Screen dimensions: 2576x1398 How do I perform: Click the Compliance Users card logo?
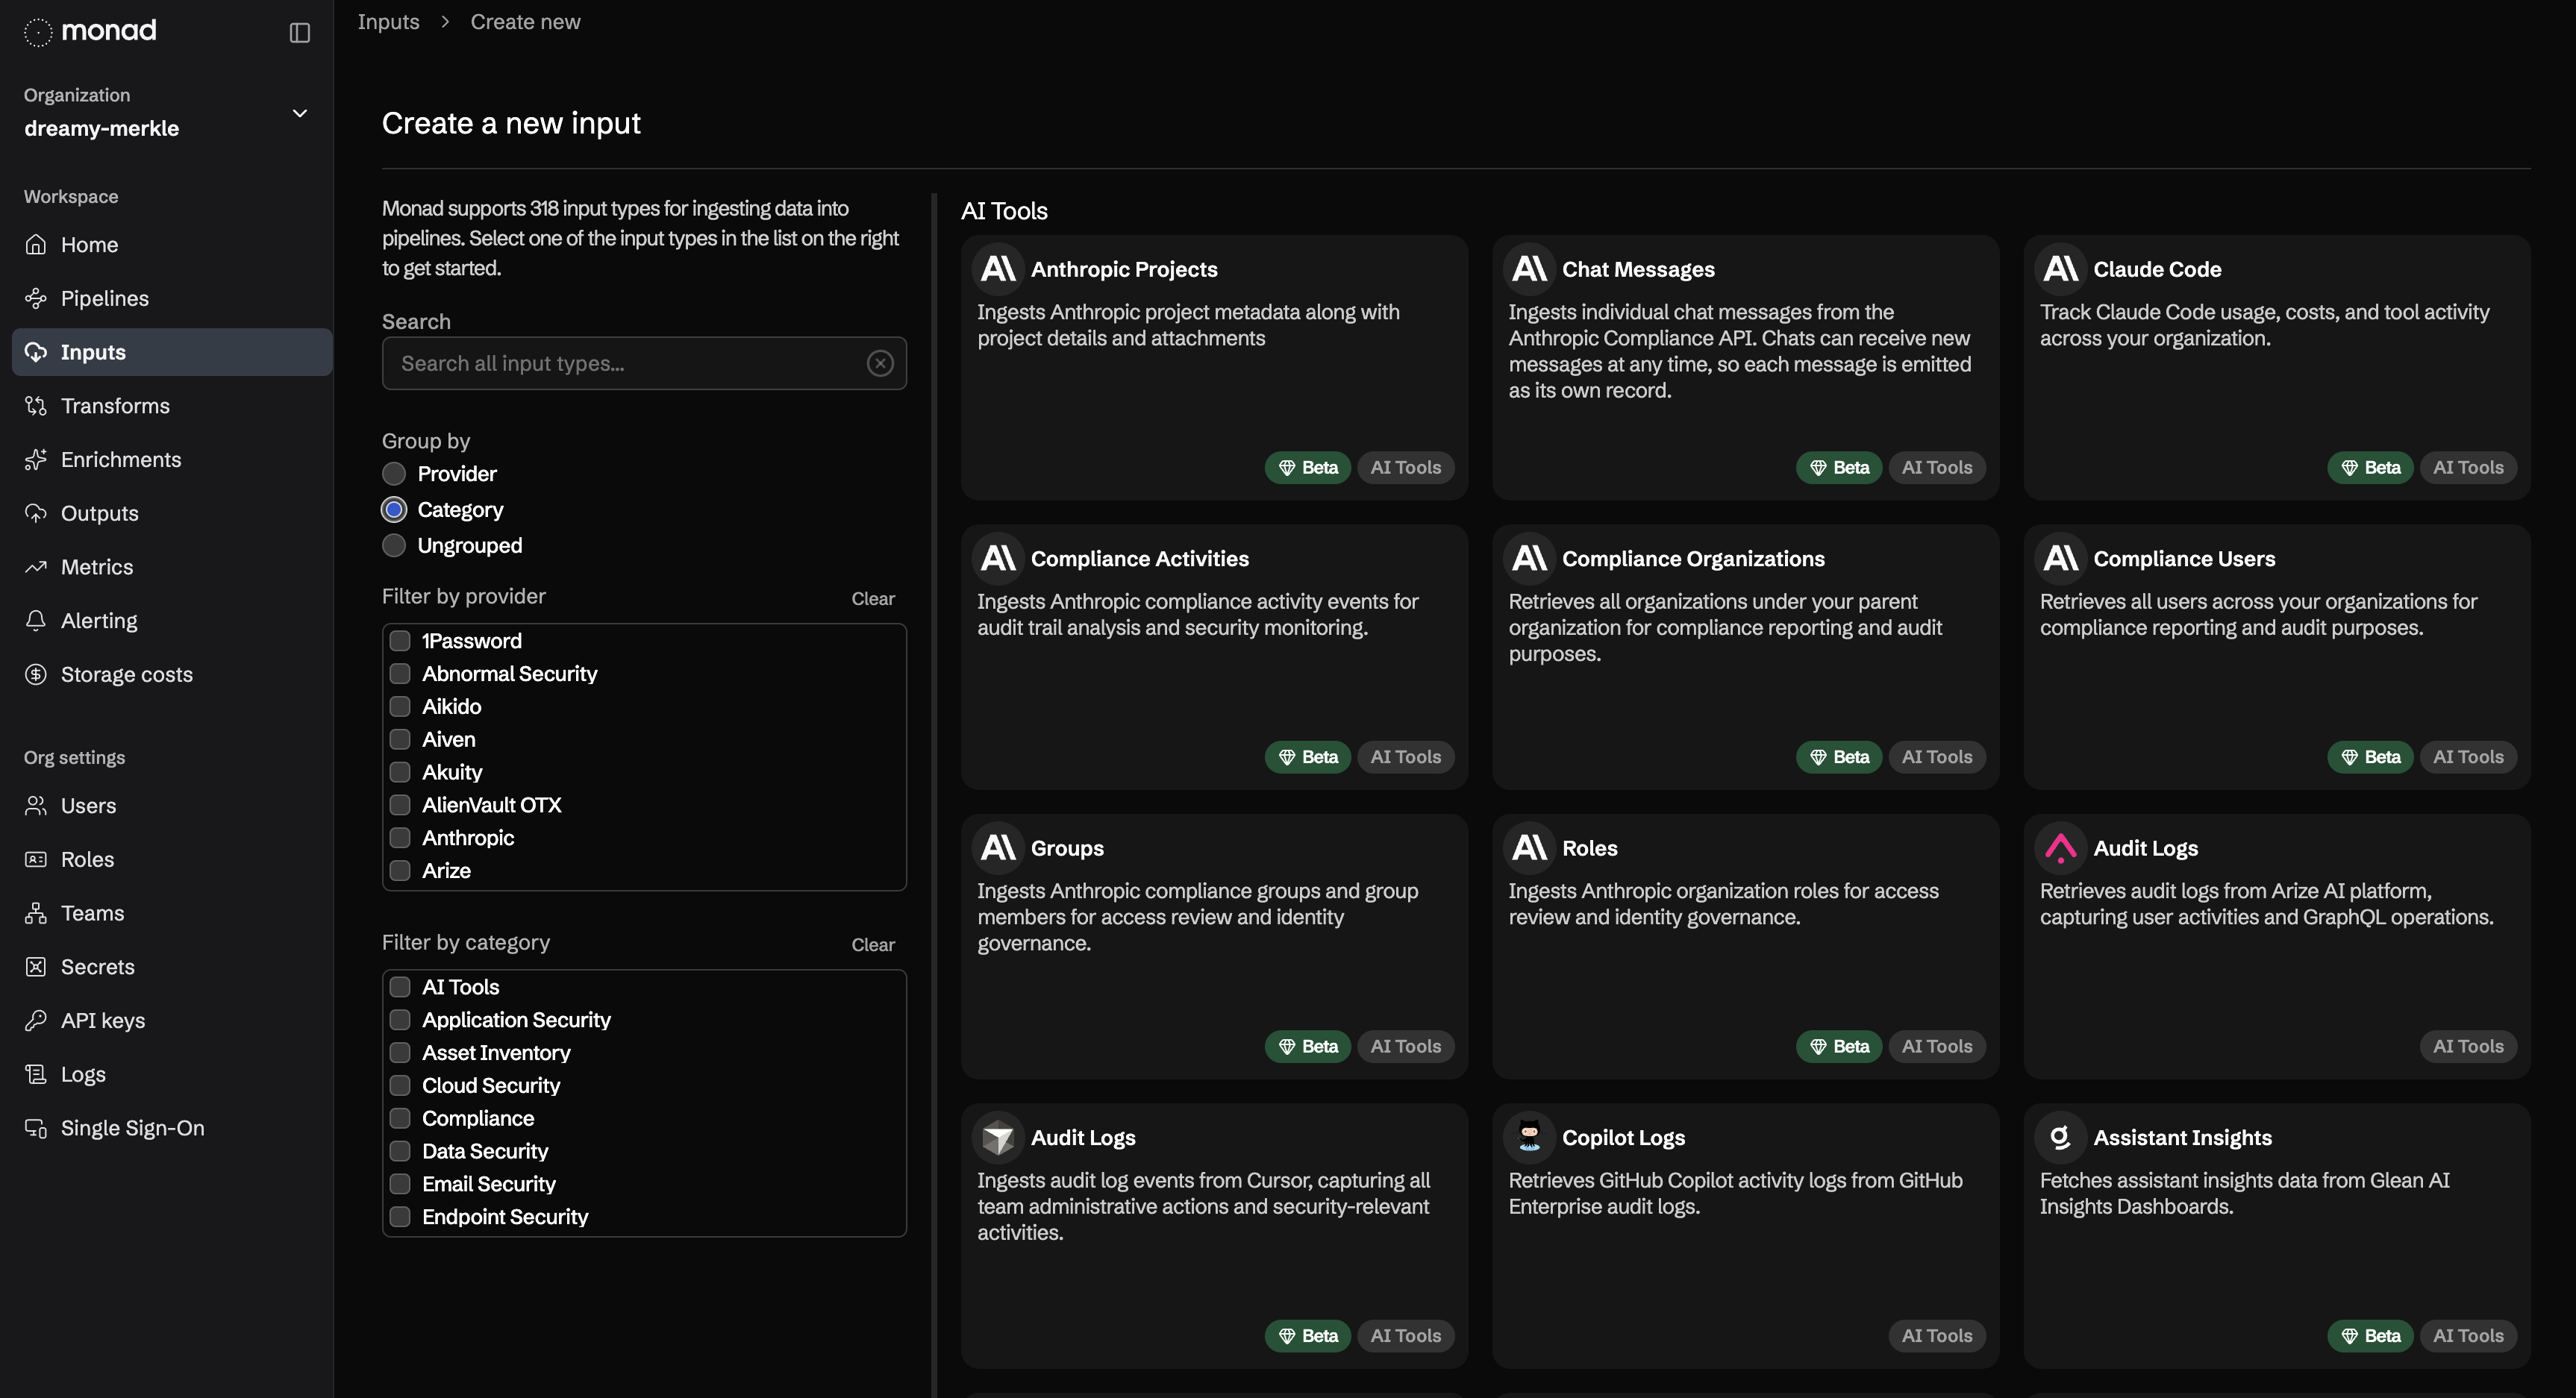click(2060, 558)
